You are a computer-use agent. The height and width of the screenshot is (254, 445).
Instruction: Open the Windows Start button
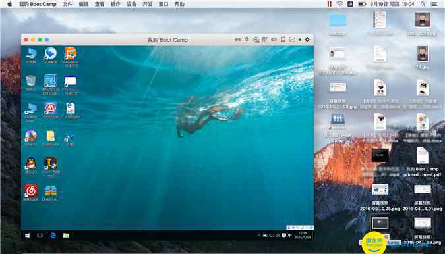point(28,236)
